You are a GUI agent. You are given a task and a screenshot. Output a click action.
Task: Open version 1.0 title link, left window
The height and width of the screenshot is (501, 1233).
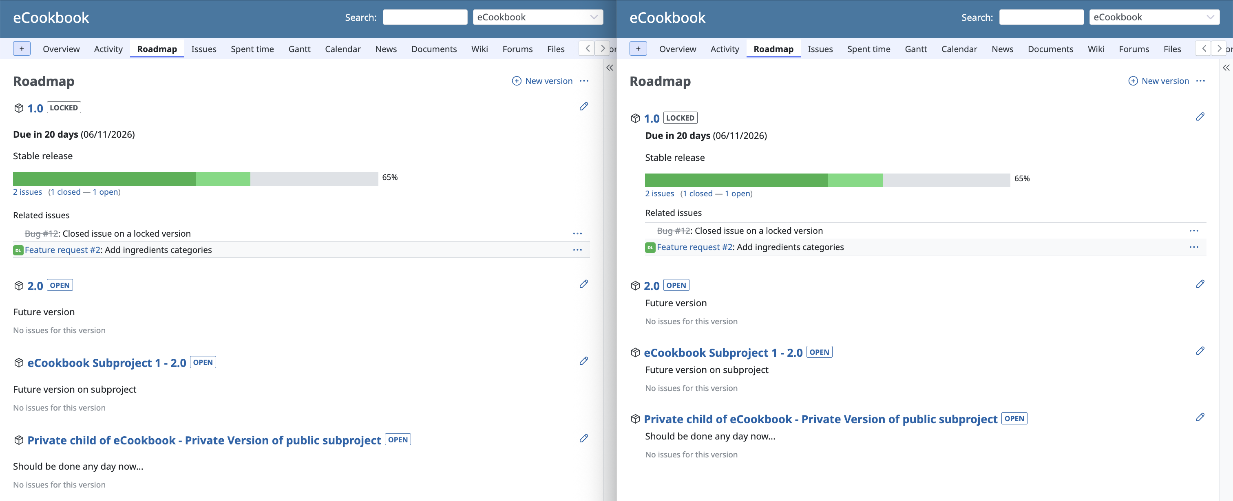[35, 108]
